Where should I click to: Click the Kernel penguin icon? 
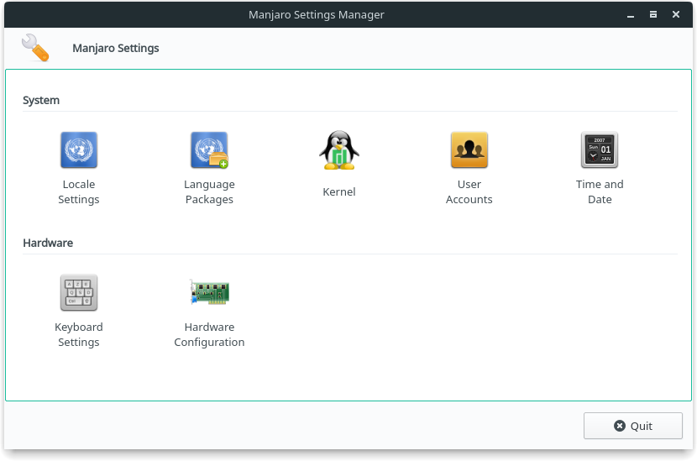point(339,150)
